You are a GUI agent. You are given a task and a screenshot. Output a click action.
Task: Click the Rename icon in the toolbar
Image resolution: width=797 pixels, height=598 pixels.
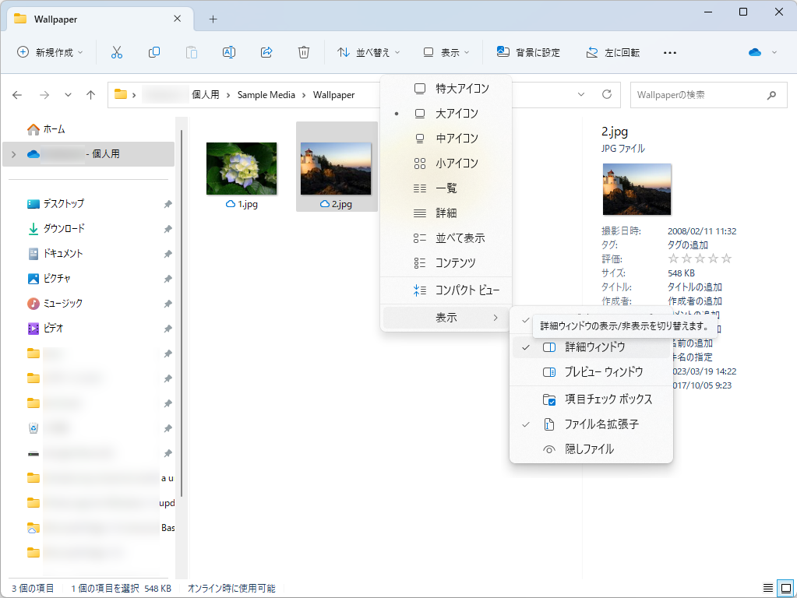click(x=228, y=52)
